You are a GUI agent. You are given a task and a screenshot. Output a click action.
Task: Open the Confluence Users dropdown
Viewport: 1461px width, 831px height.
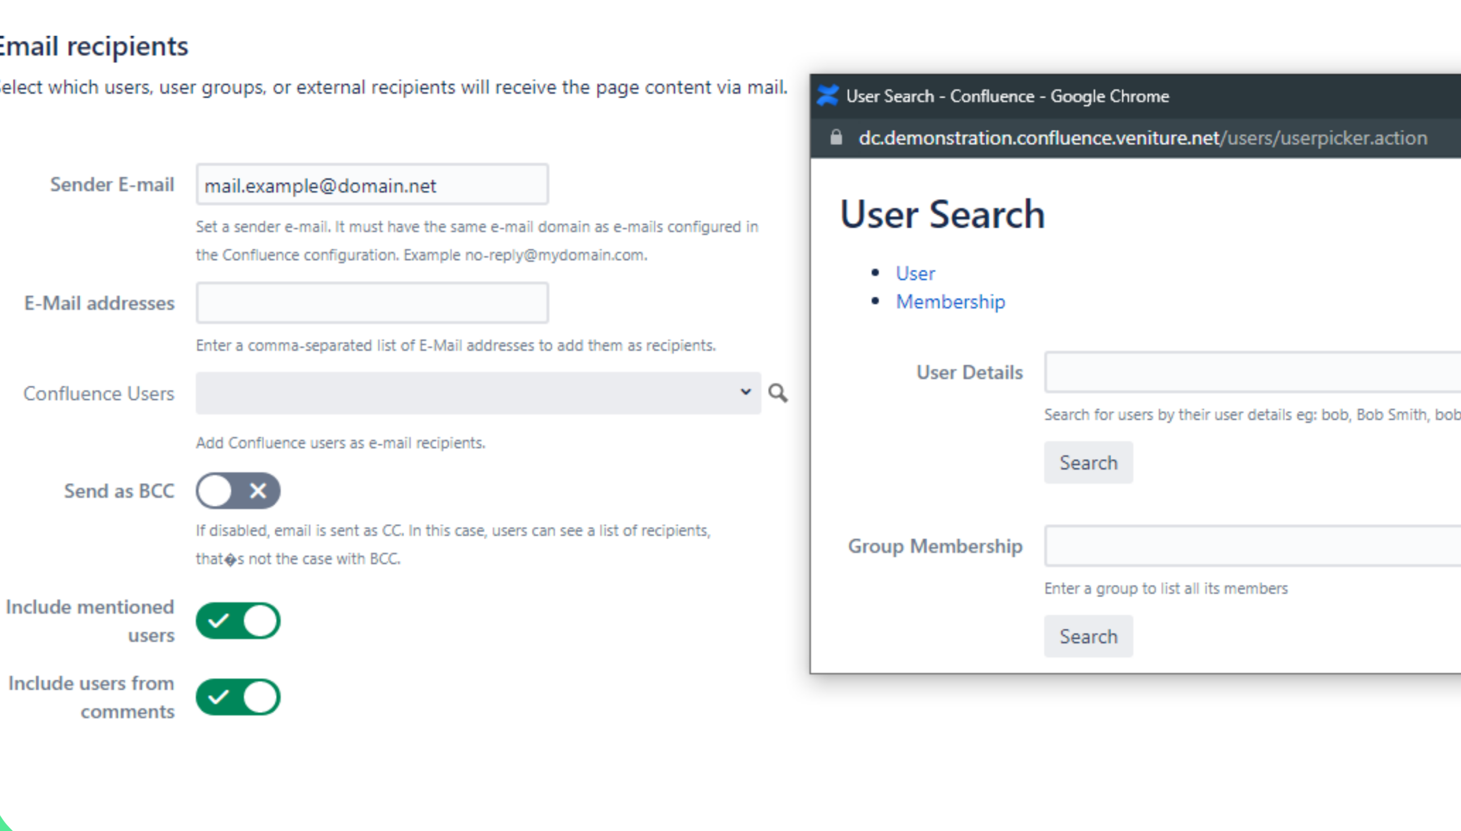(477, 393)
